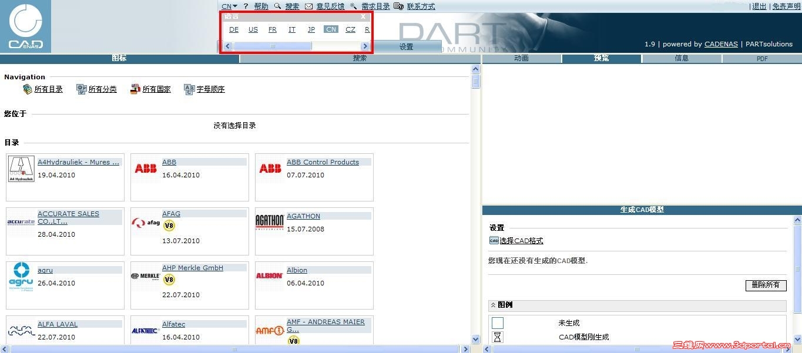Click the 需求目录 tool icon

(353, 6)
